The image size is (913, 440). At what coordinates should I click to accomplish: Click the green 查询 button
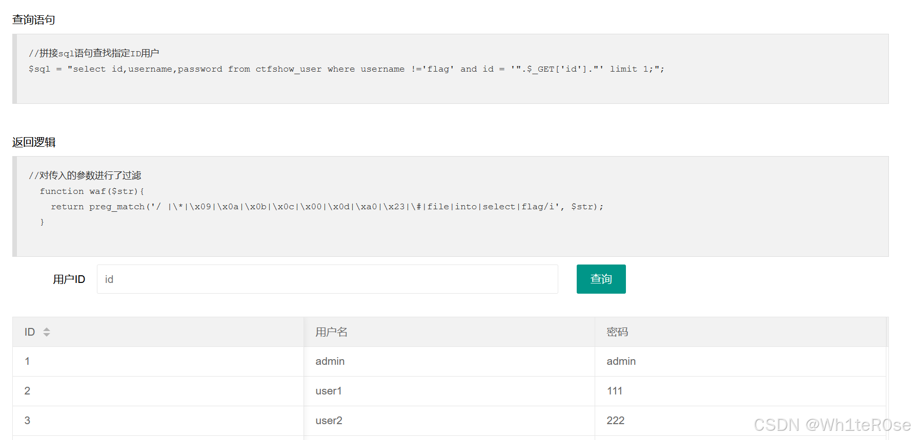[x=601, y=279]
